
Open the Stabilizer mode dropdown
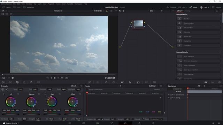[153, 86]
